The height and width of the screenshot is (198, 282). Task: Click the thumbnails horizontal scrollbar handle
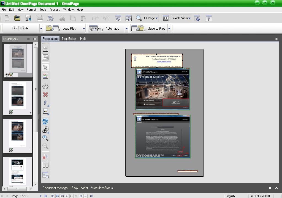pyautogui.click(x=17, y=189)
